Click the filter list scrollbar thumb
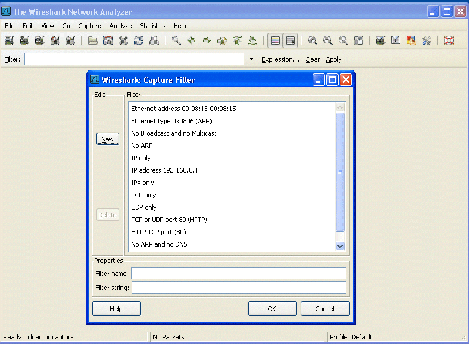Screen dimensions: 469x344 [x=340, y=172]
